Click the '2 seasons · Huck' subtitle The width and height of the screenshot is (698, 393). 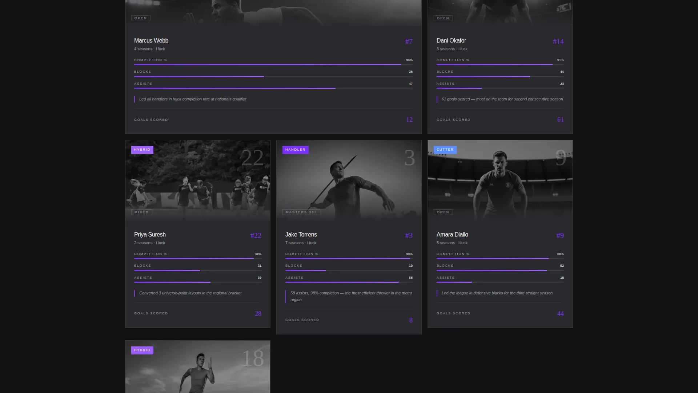[149, 243]
